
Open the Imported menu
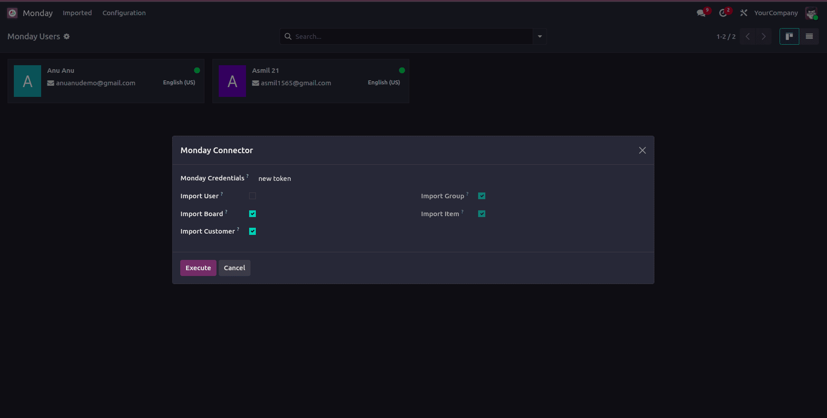(x=77, y=13)
